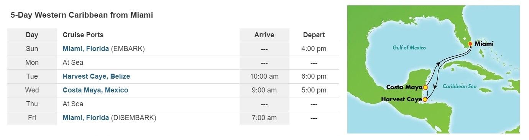Click the Arrive column header

(x=264, y=35)
